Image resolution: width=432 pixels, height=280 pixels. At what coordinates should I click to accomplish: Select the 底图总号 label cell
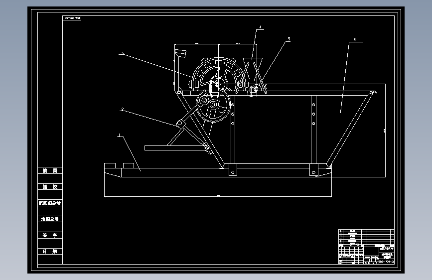50,219
